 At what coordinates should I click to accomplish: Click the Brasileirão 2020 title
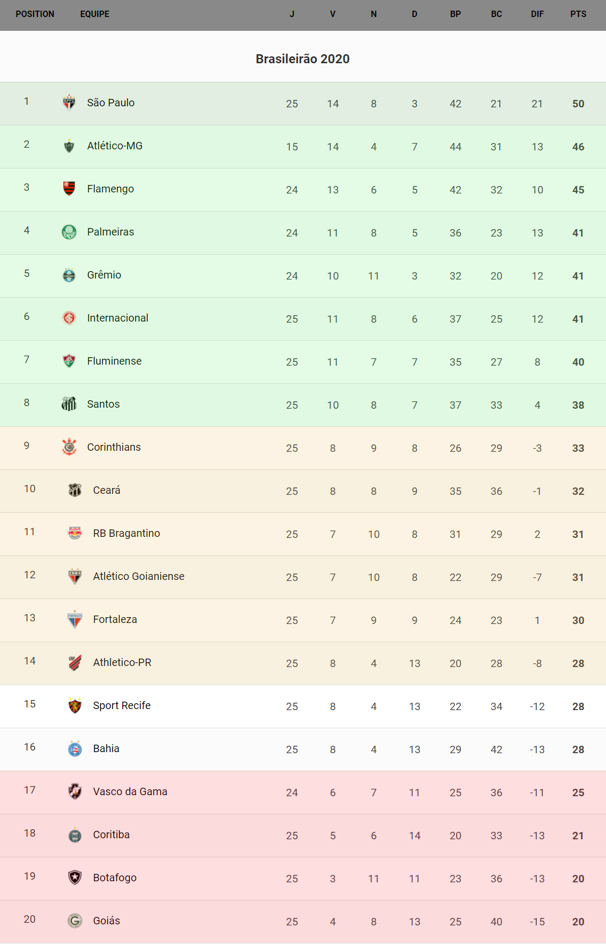tap(302, 59)
